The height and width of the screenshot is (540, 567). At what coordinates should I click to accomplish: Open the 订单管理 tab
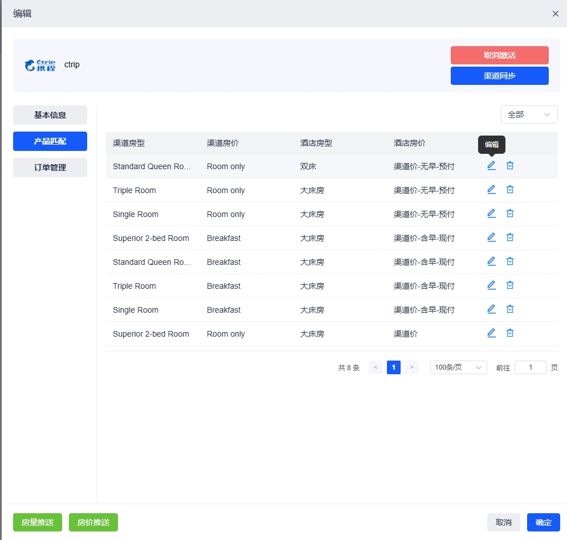(50, 167)
